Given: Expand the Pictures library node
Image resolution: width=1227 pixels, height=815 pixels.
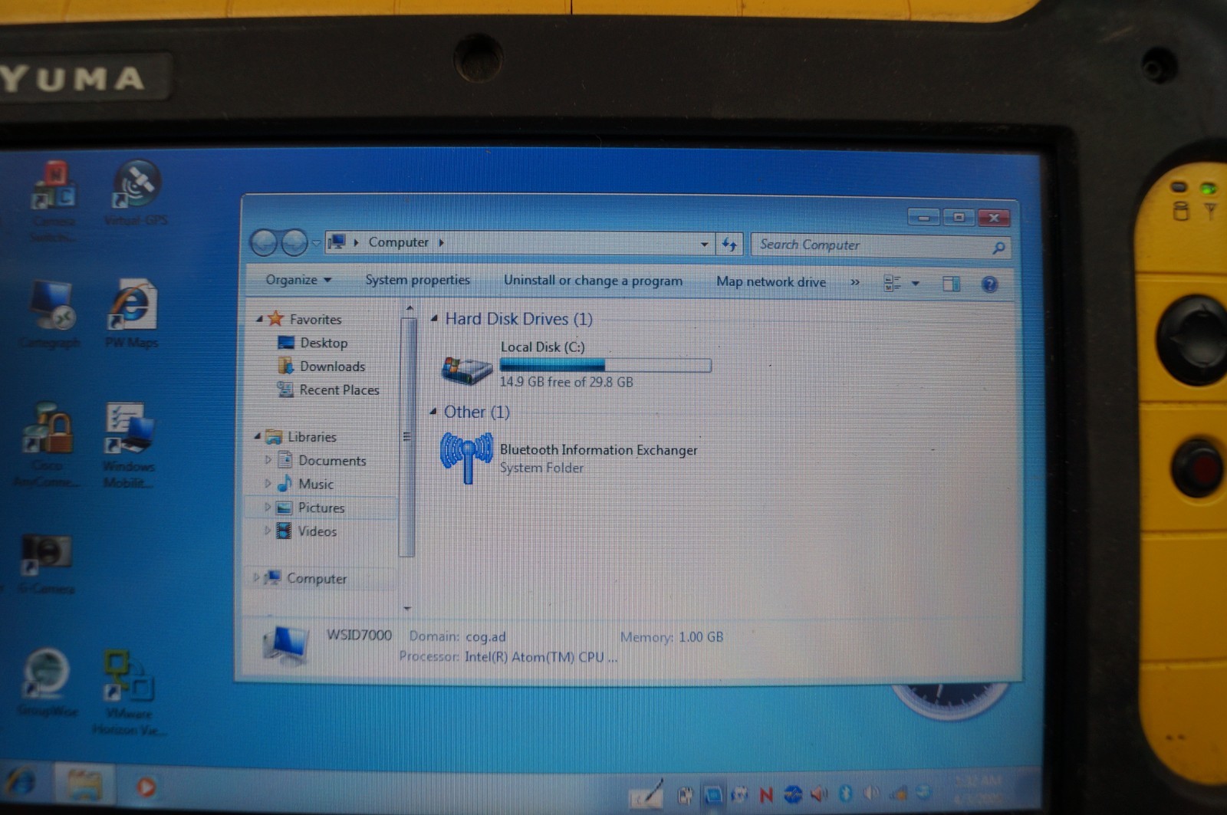Looking at the screenshot, I should tap(268, 507).
